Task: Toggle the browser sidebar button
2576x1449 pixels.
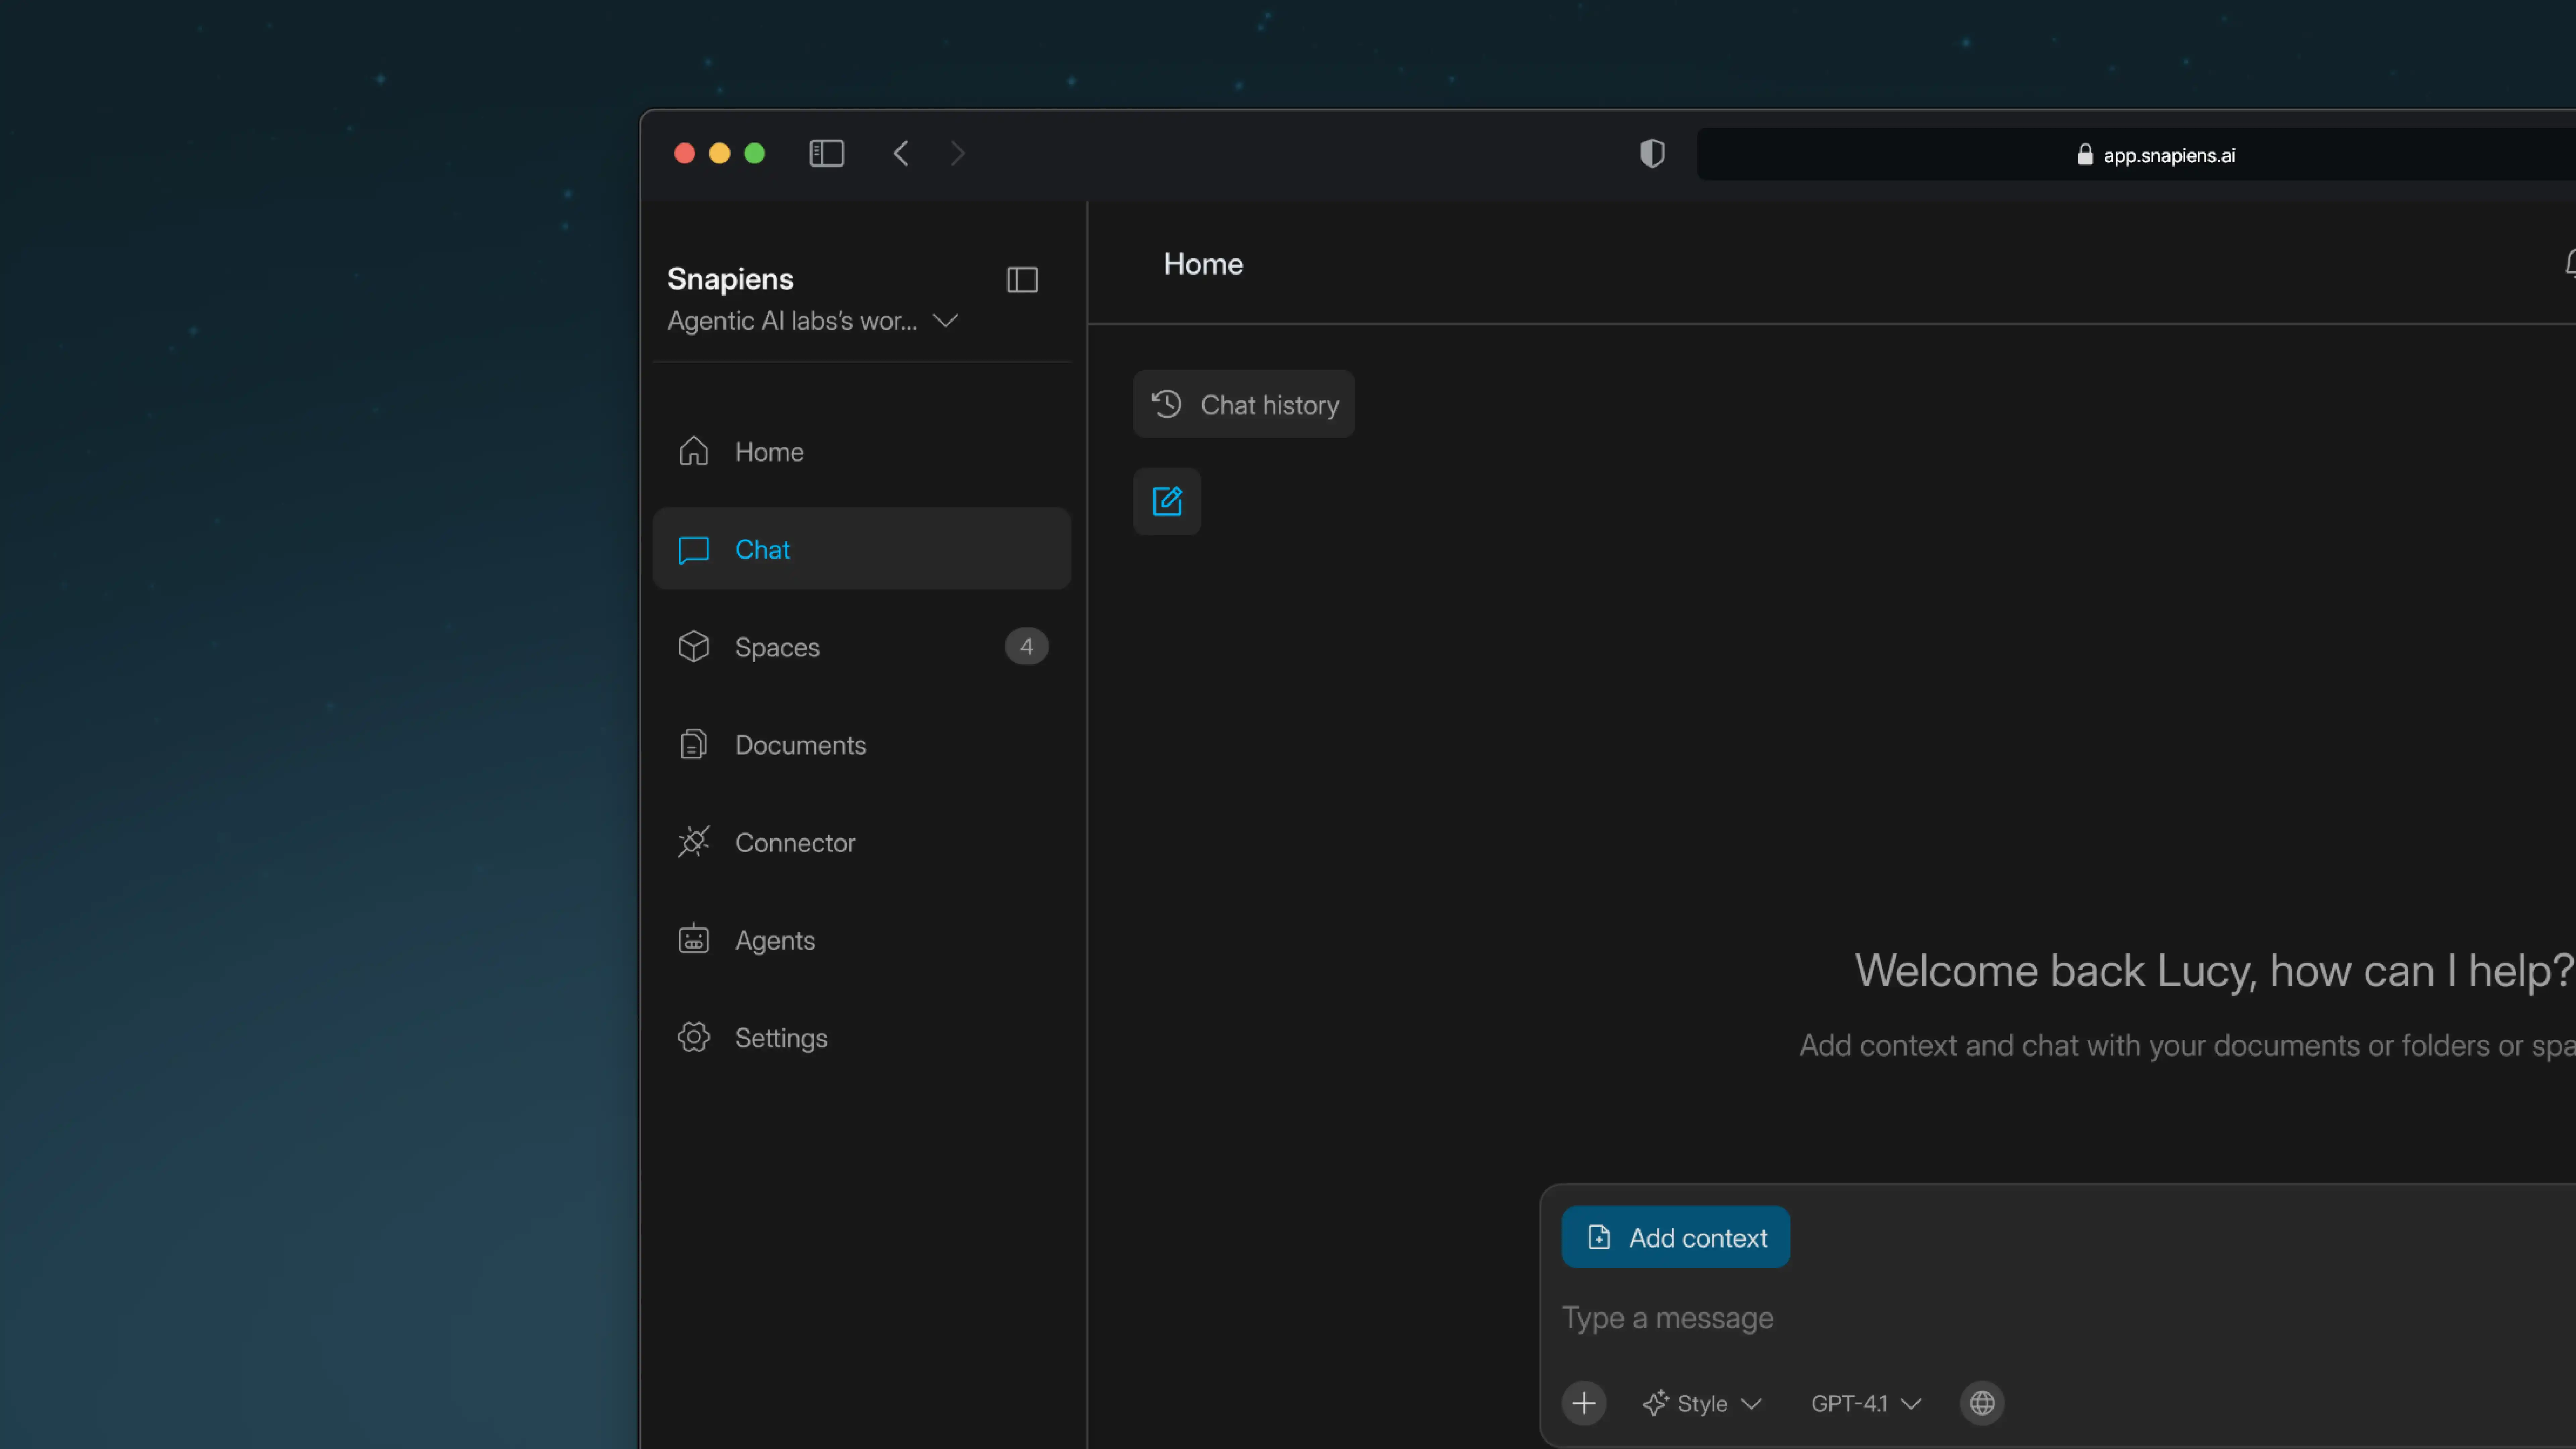Action: (826, 153)
